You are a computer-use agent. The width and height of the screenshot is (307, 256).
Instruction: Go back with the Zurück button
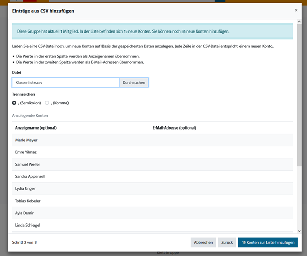coord(227,242)
